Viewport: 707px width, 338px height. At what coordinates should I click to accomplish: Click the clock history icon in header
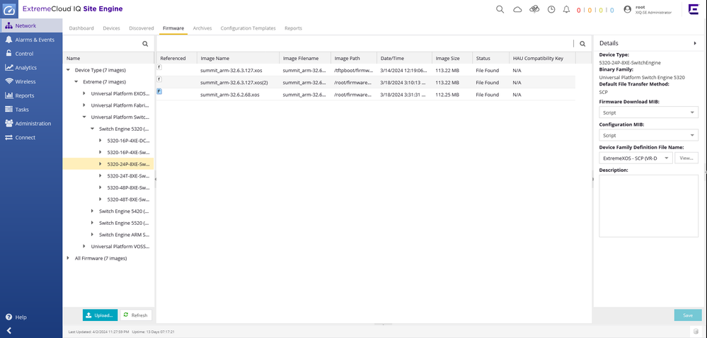click(x=551, y=9)
